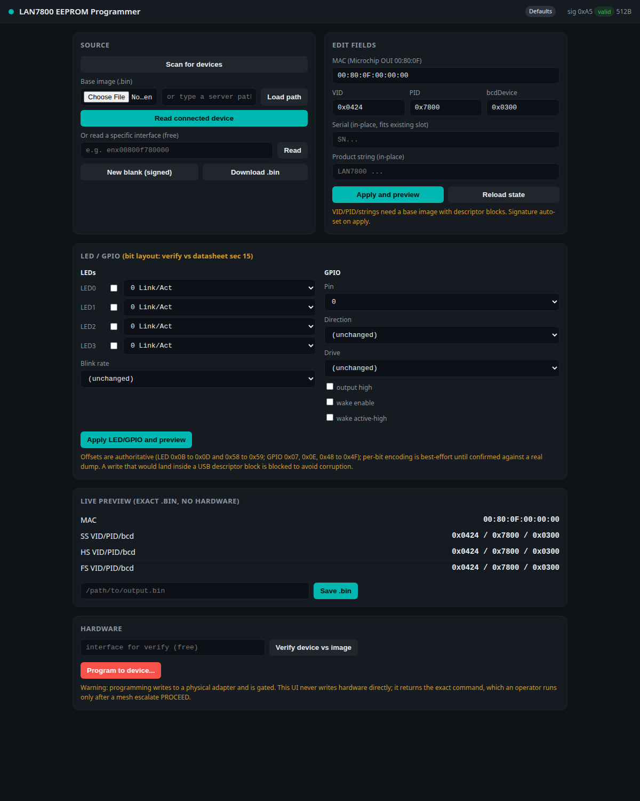Open the GPIO Pin dropdown
The width and height of the screenshot is (640, 801).
click(x=442, y=302)
